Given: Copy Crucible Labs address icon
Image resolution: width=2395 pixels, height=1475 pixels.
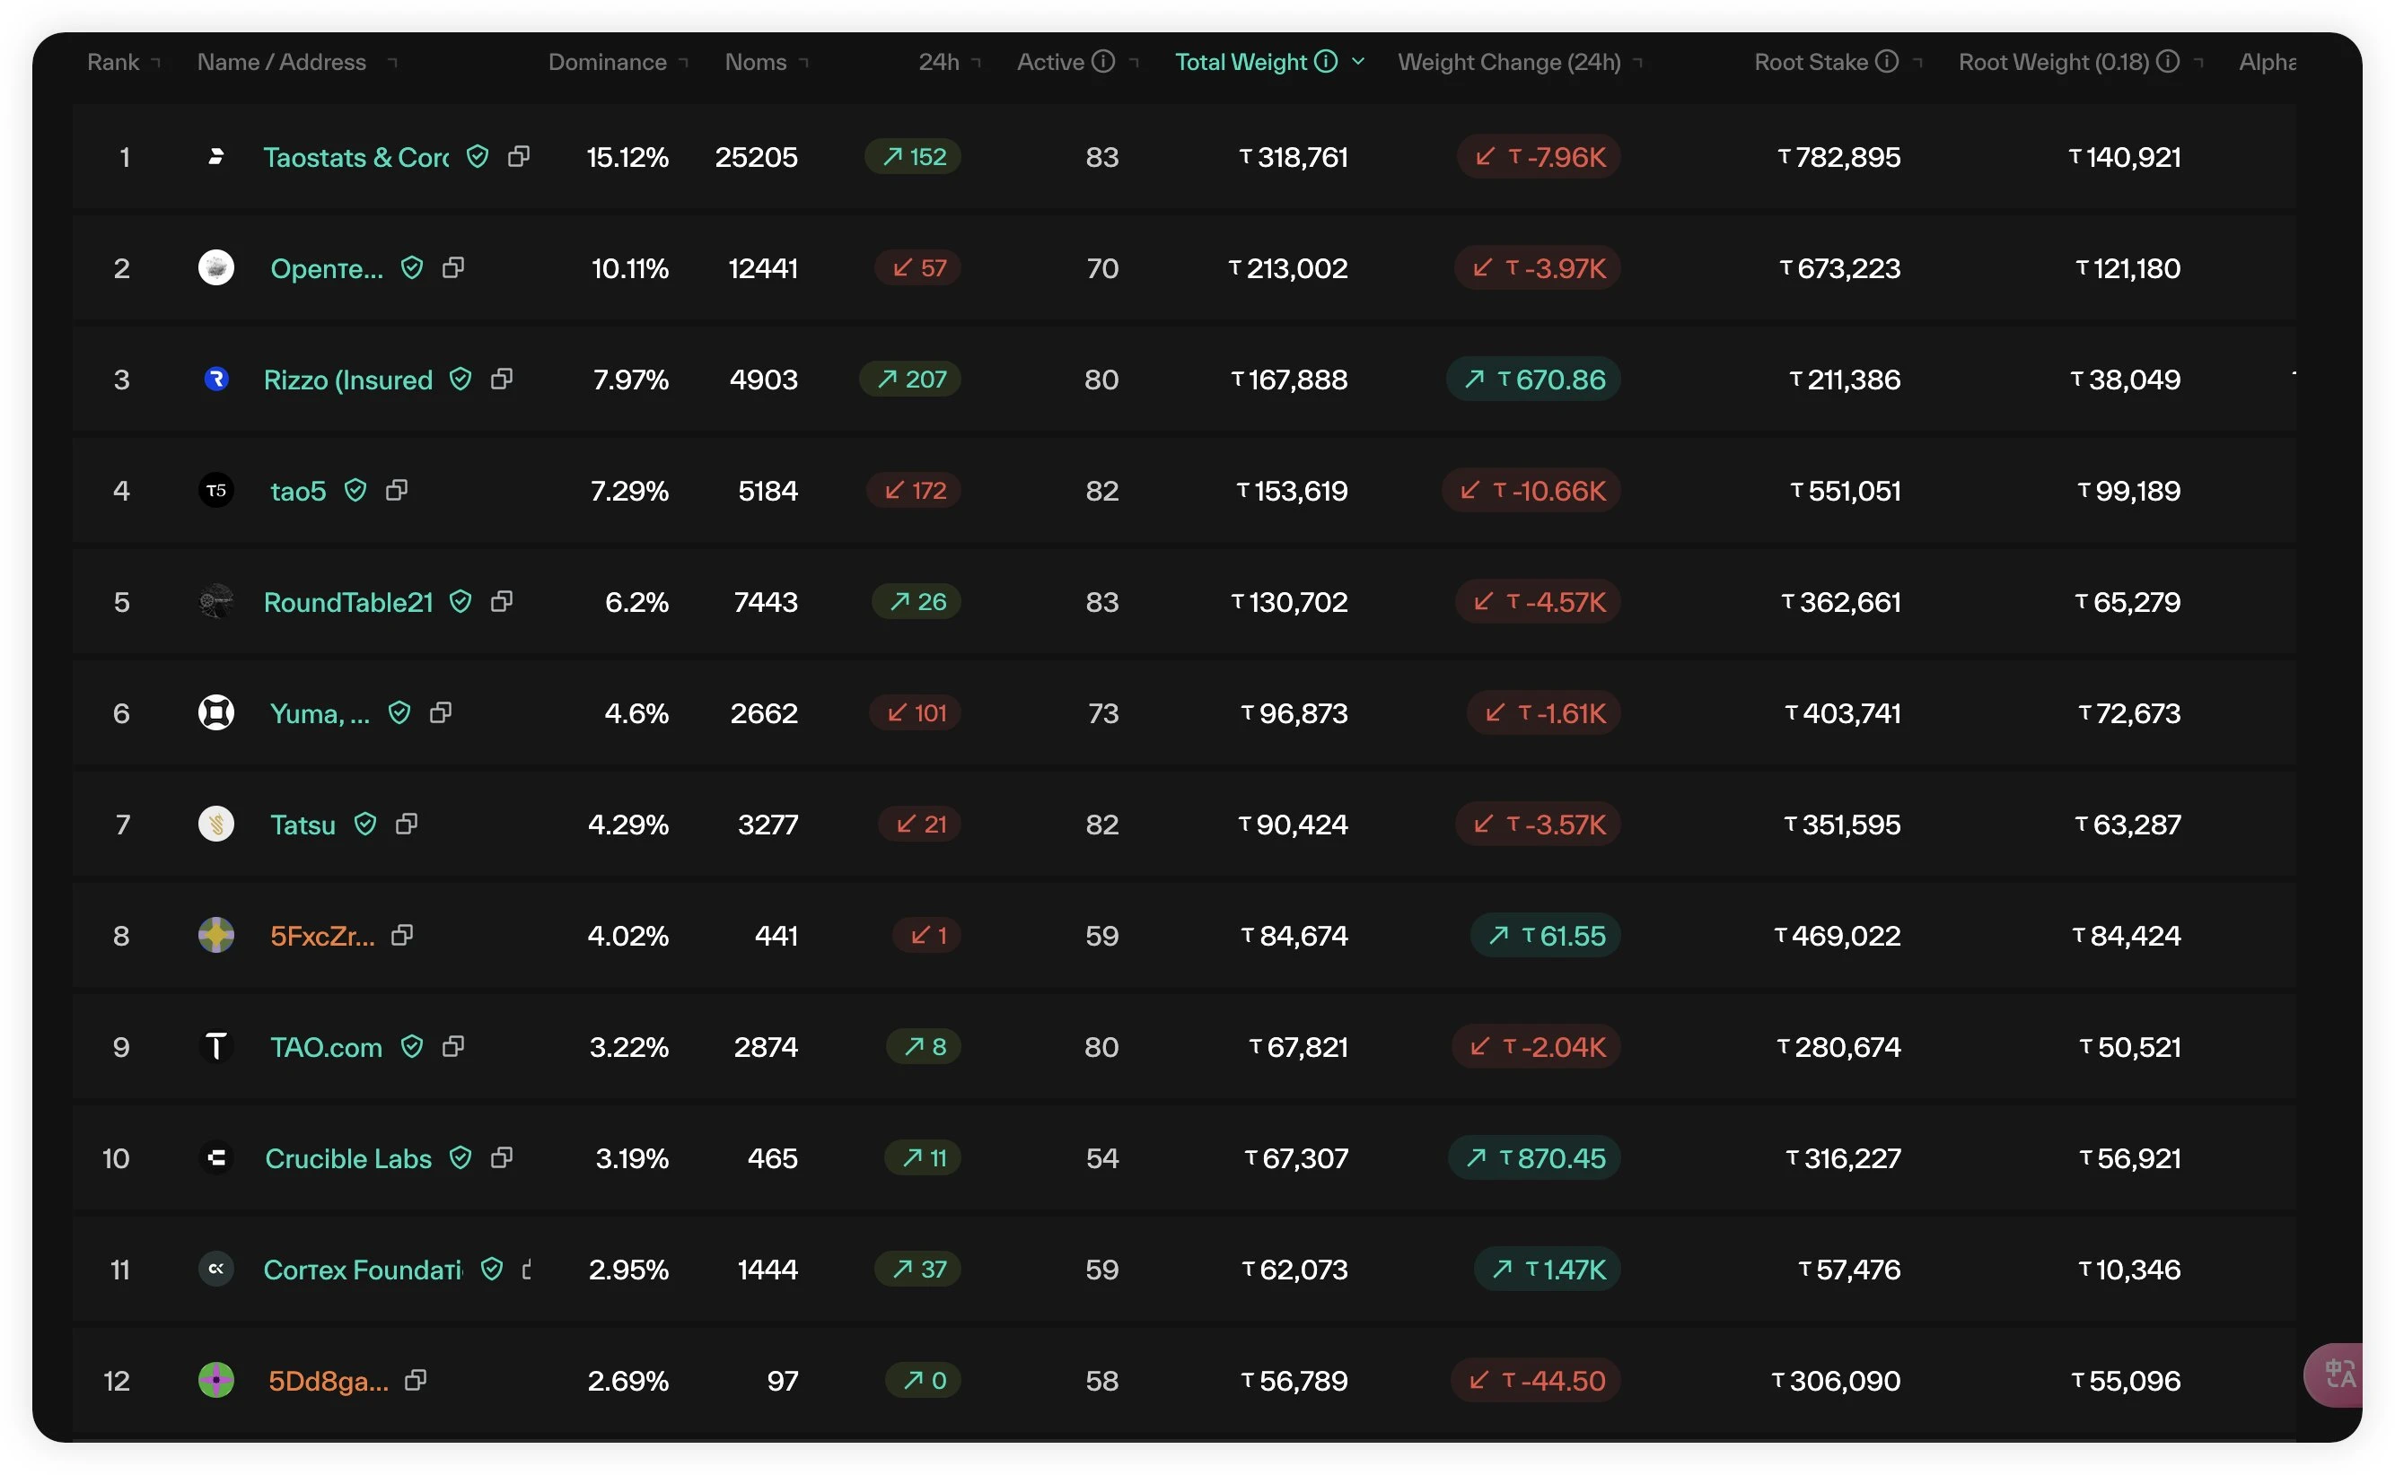Looking at the screenshot, I should (x=502, y=1158).
